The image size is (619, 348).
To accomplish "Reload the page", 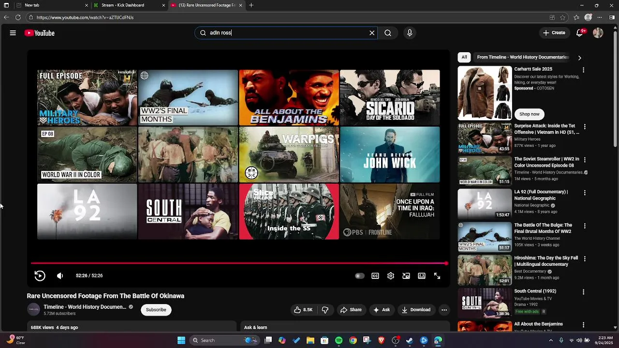I will tap(18, 17).
